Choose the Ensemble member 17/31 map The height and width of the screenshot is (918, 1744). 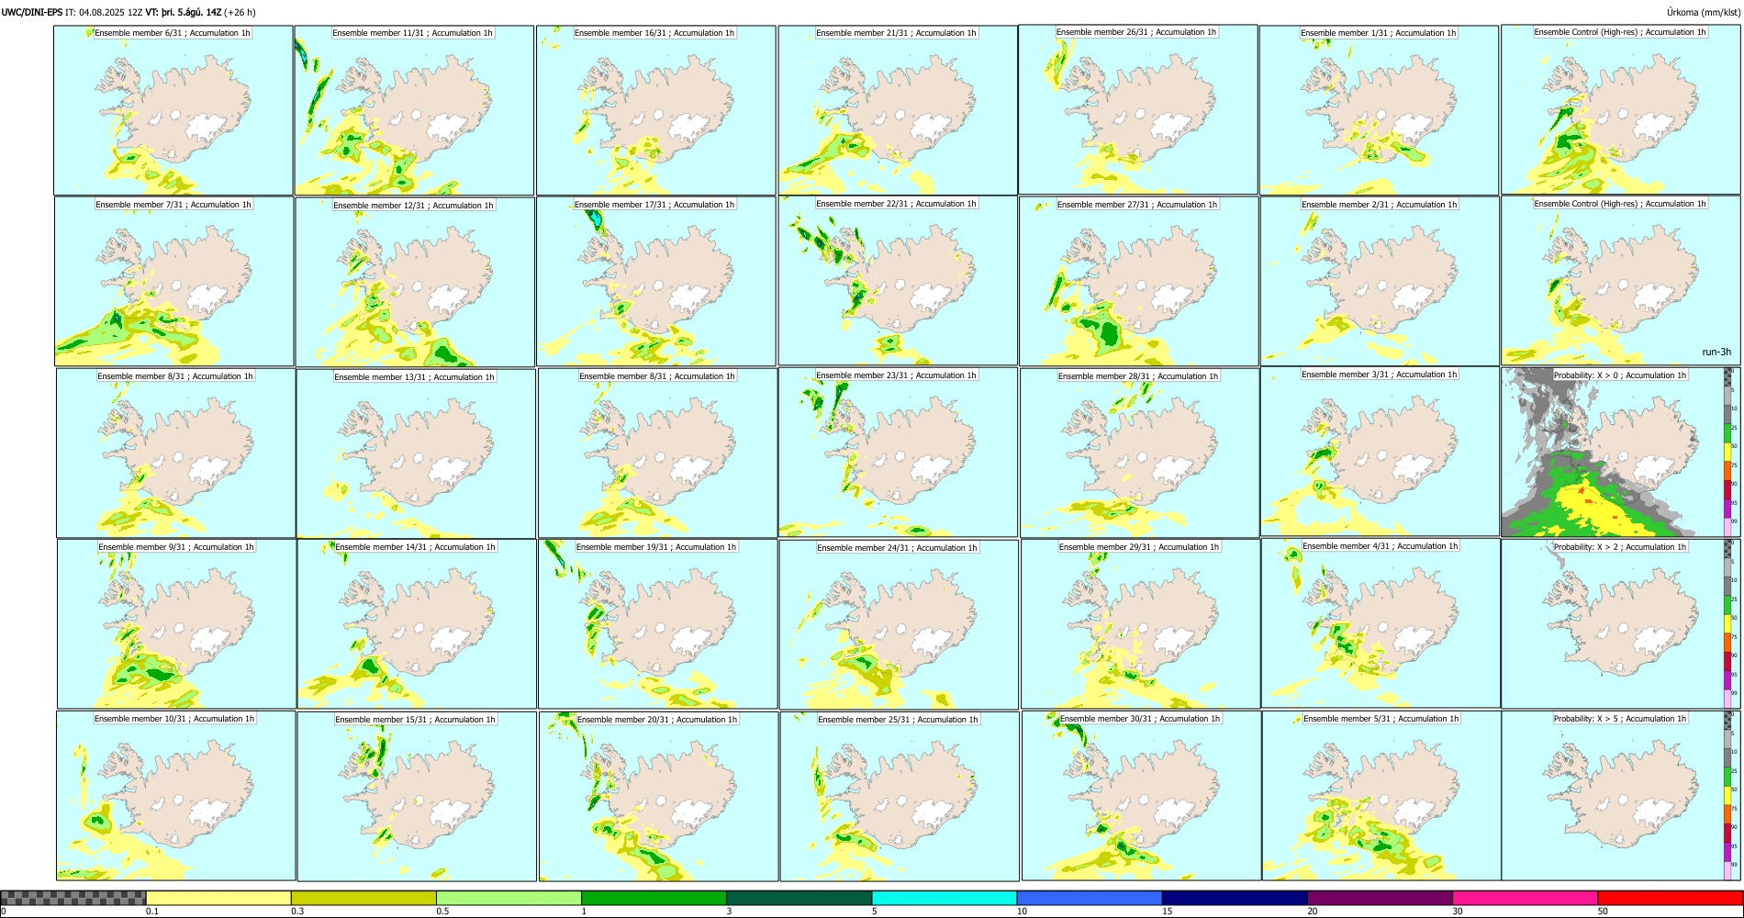(656, 281)
